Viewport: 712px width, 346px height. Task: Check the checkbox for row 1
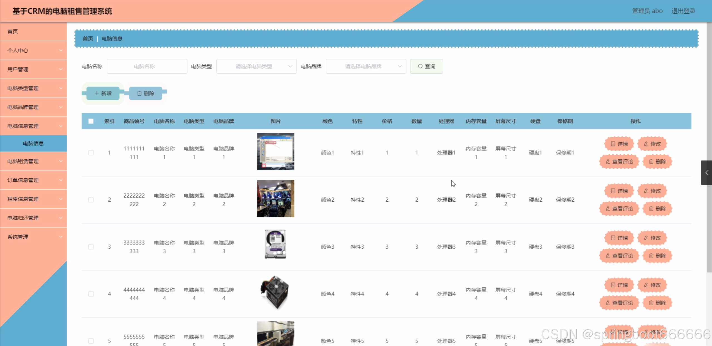click(x=91, y=153)
